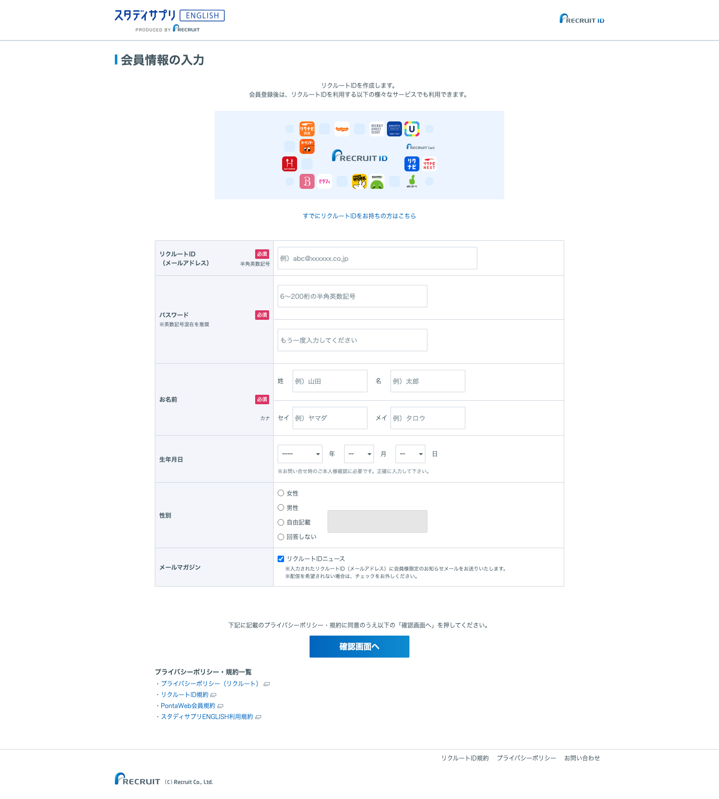Viewport: 719px width, 799px height.
Task: Click the Zexy icon in banner
Action: tap(325, 181)
